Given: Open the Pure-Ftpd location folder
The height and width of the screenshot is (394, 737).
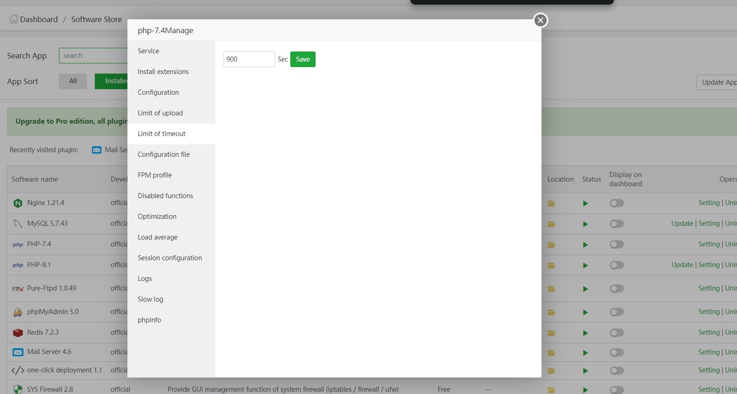Looking at the screenshot, I should click(551, 289).
